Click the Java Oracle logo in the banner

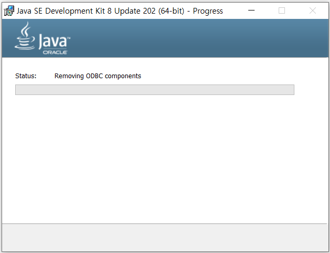42,38
